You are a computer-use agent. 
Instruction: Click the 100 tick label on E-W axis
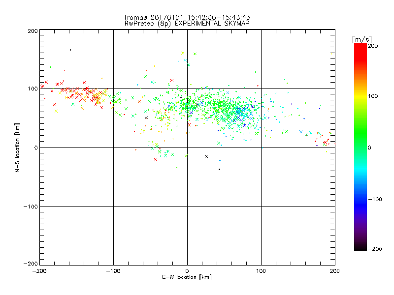coord(261,271)
